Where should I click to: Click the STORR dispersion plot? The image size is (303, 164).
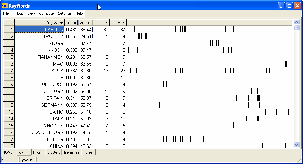coord(209,43)
